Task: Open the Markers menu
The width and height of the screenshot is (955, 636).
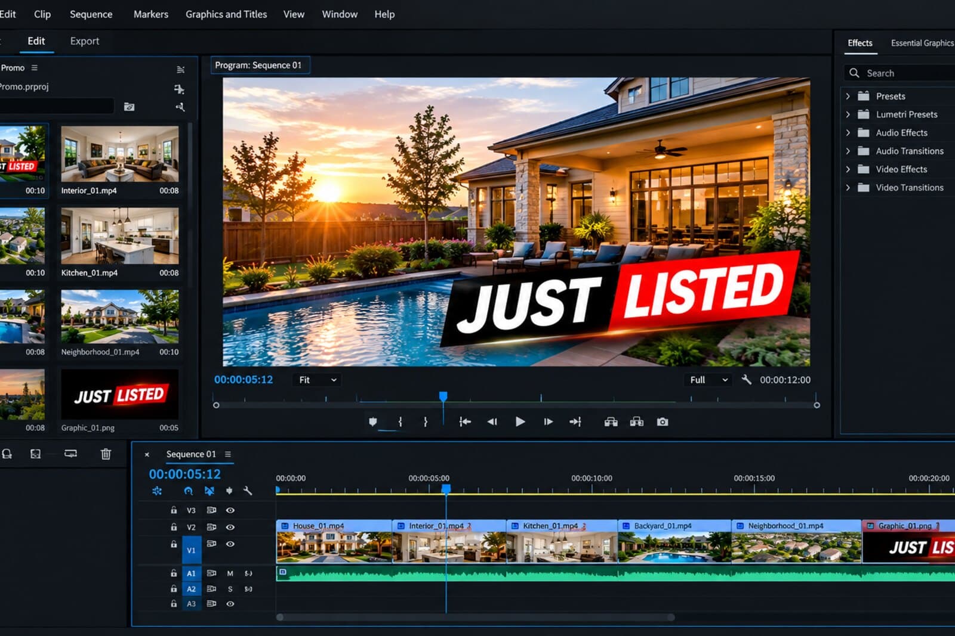Action: (150, 14)
